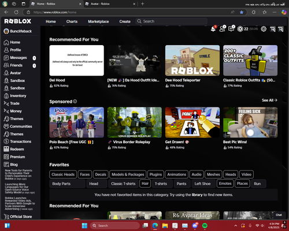Viewport: 289px width, 231px height.
Task: Click the Roblox search field
Action: point(172,21)
